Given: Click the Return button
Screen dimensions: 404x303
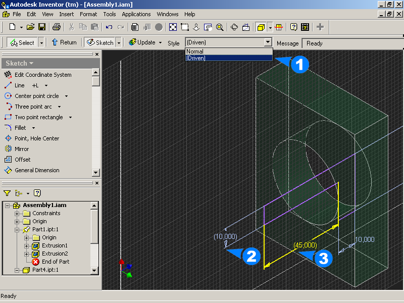Looking at the screenshot, I should tap(65, 42).
